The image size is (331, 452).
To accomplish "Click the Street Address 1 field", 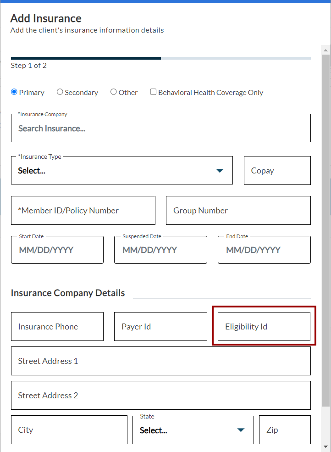I will point(160,361).
